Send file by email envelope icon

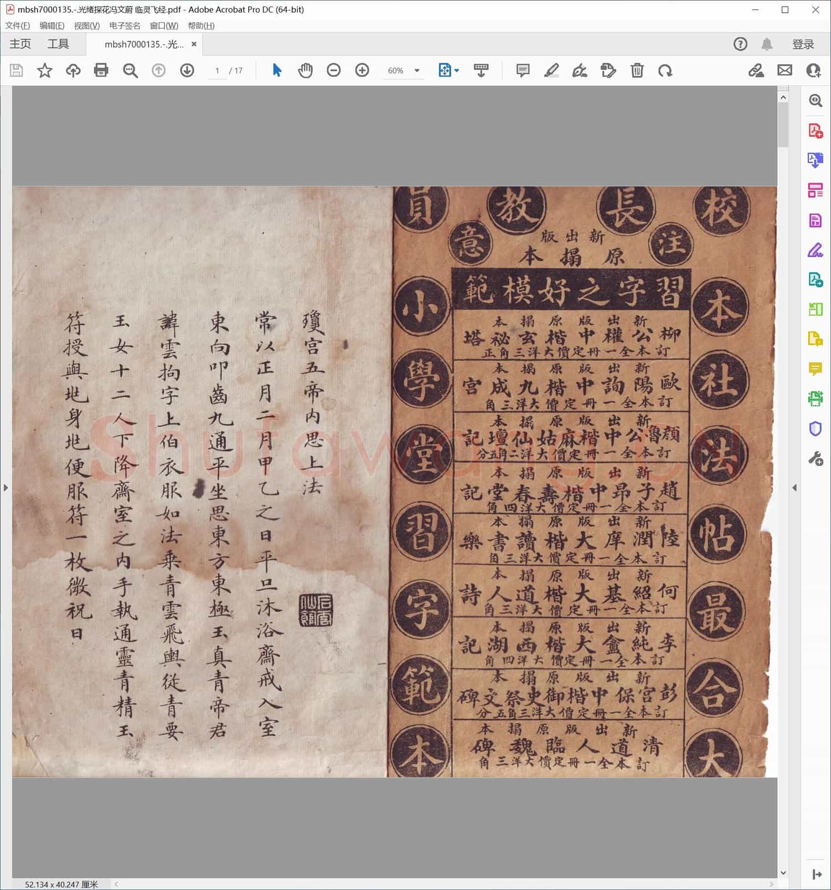click(784, 70)
